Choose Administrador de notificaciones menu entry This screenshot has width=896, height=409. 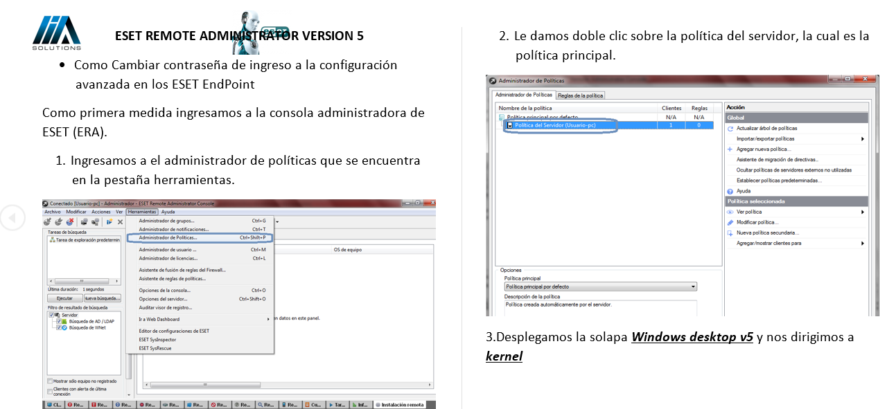pos(201,229)
